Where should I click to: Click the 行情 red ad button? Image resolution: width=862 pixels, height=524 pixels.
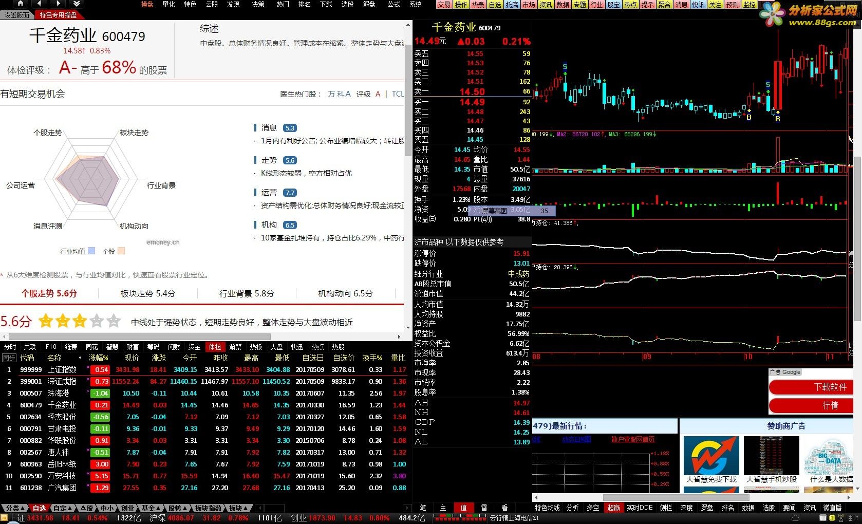[811, 405]
